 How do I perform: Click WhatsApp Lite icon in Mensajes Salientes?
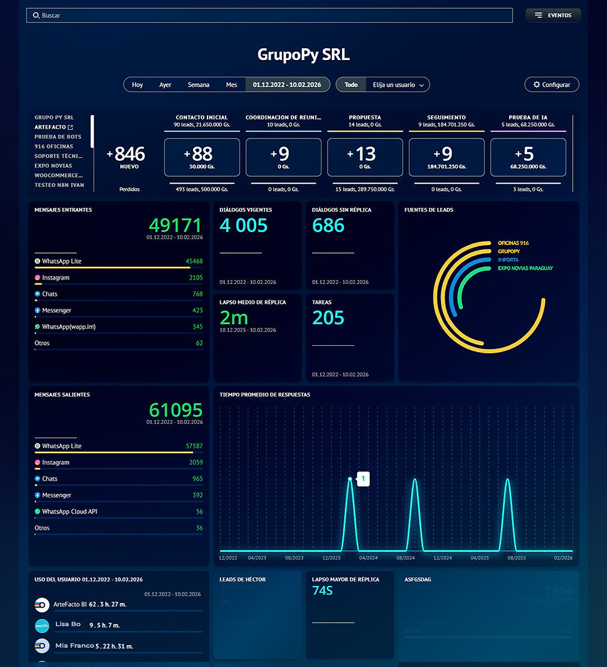[x=38, y=446]
